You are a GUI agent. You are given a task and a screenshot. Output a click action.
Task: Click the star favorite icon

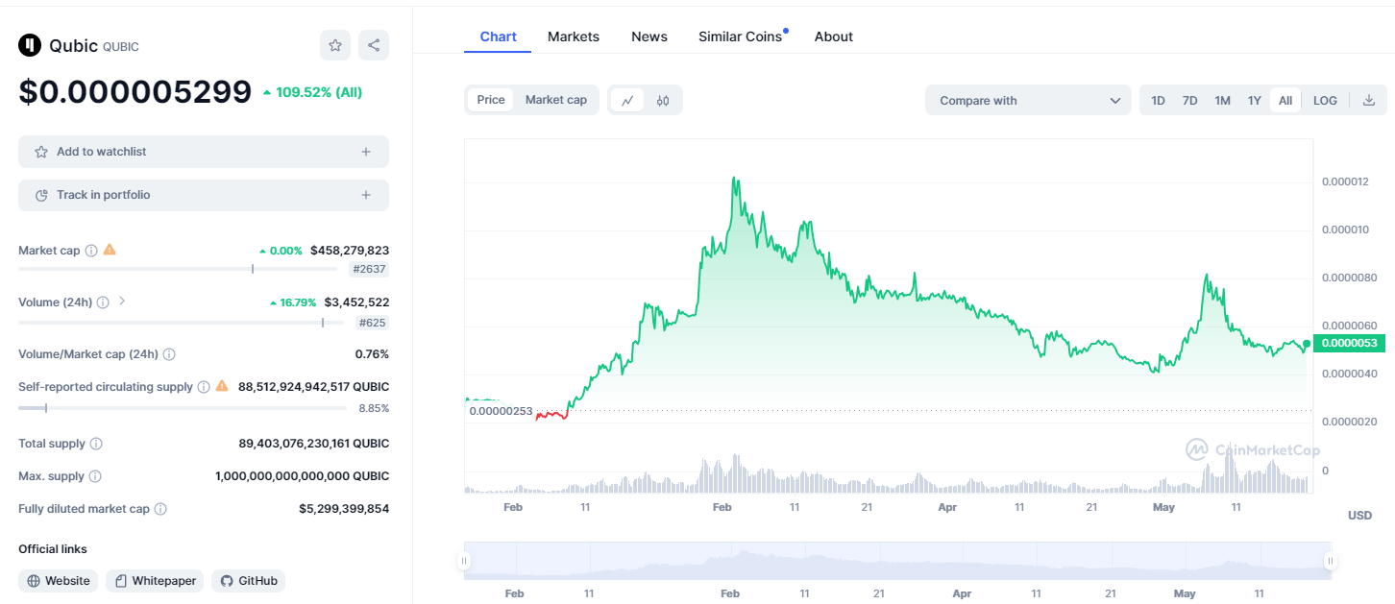click(334, 45)
